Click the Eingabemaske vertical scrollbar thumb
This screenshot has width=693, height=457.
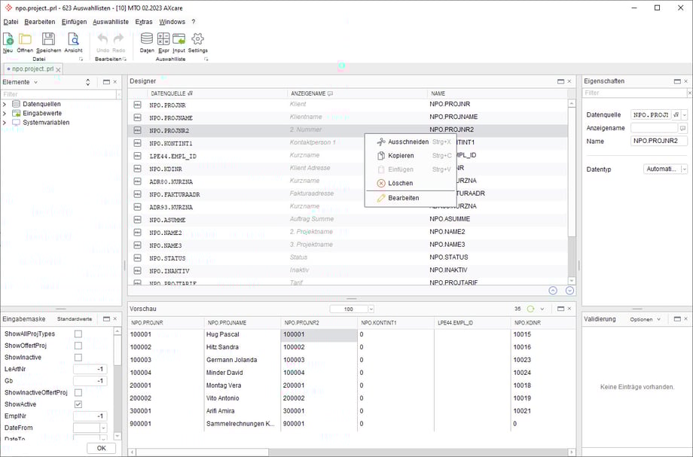click(x=117, y=349)
